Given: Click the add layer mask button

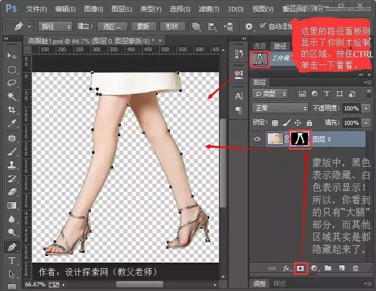Looking at the screenshot, I should (300, 268).
